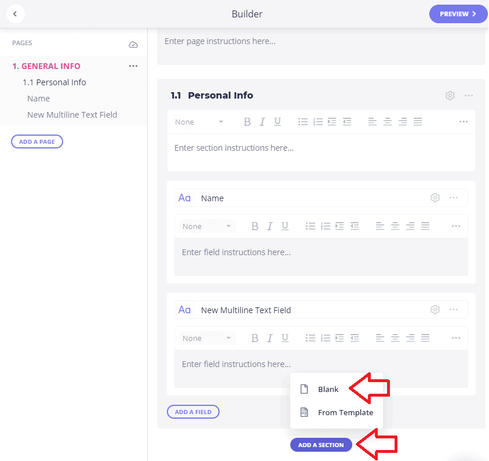The image size is (489, 461).
Task: Toggle bold in section instructions toolbar
Action: coord(247,122)
